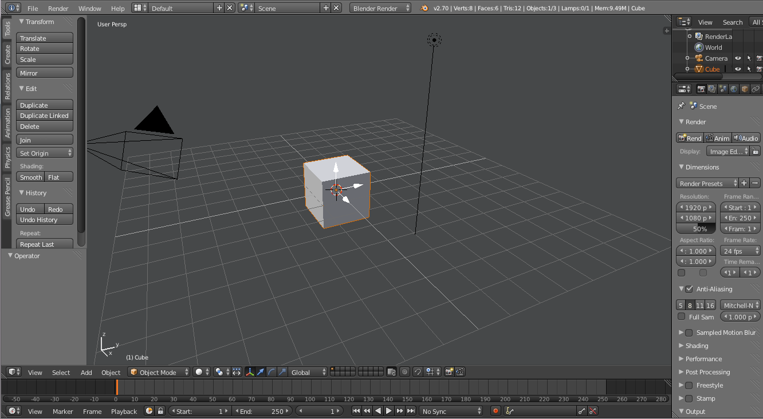Jump to the next keyframe
Screen dimensions: 763x419
pos(400,411)
